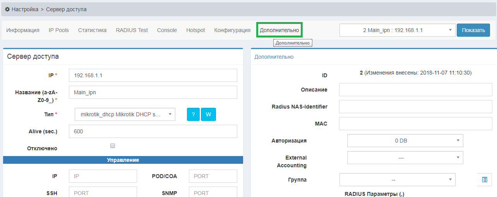
Task: Open the NAS selector dropdown Main_ipn
Action: pos(397,30)
